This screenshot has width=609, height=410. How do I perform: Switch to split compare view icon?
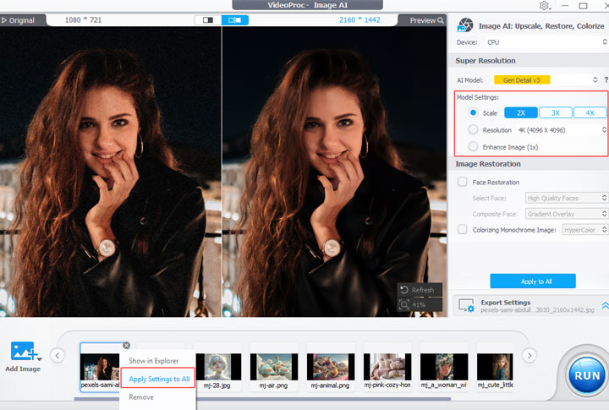tap(207, 19)
